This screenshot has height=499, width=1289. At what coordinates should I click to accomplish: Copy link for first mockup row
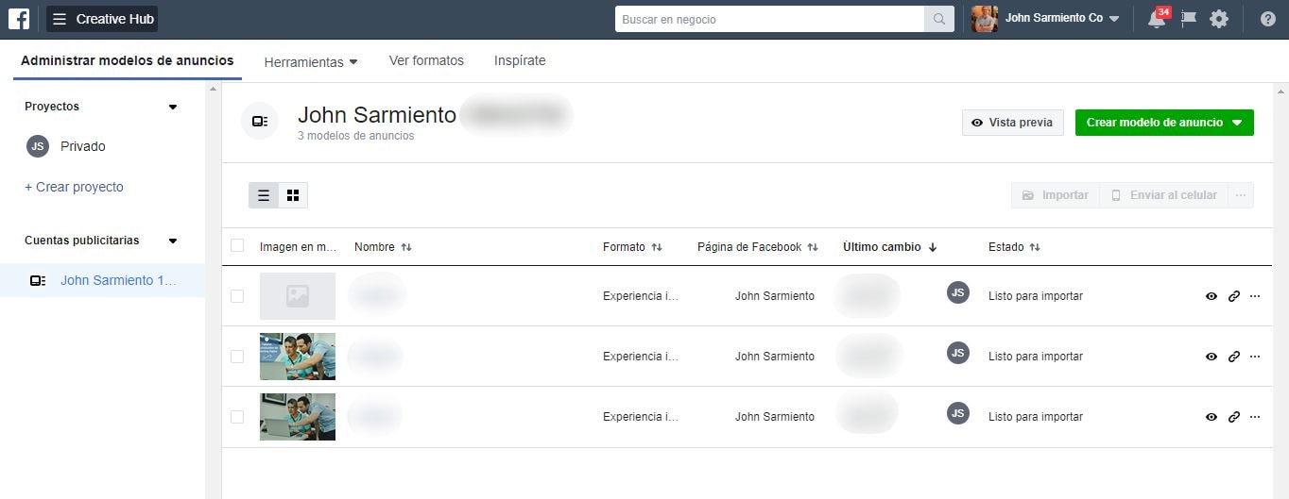(1233, 296)
